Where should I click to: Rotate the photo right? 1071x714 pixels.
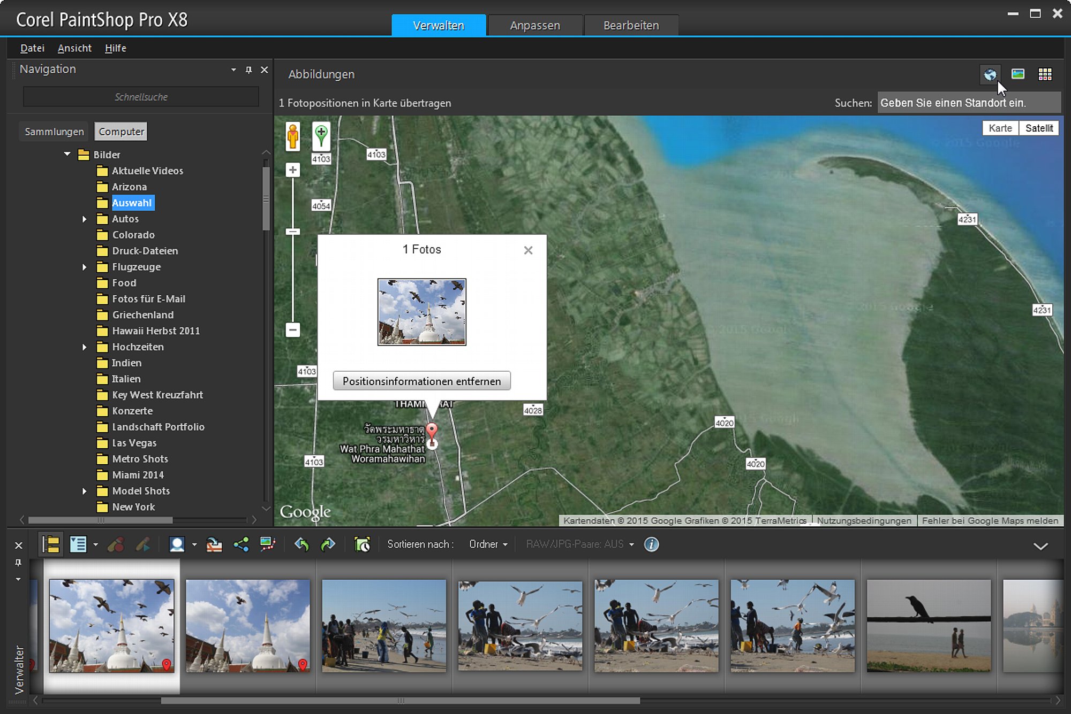[328, 544]
